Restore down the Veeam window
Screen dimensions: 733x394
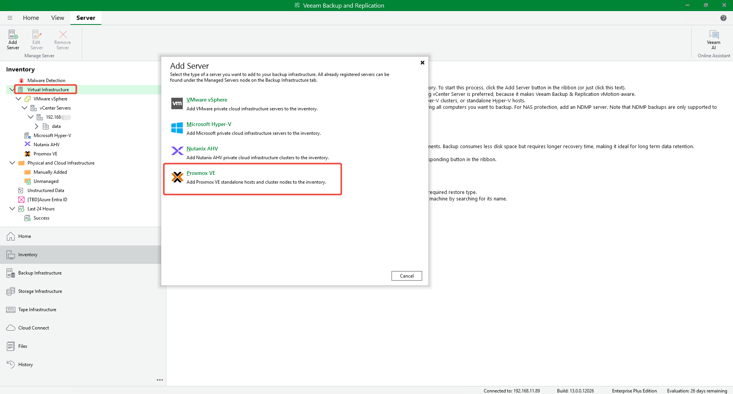(705, 5)
